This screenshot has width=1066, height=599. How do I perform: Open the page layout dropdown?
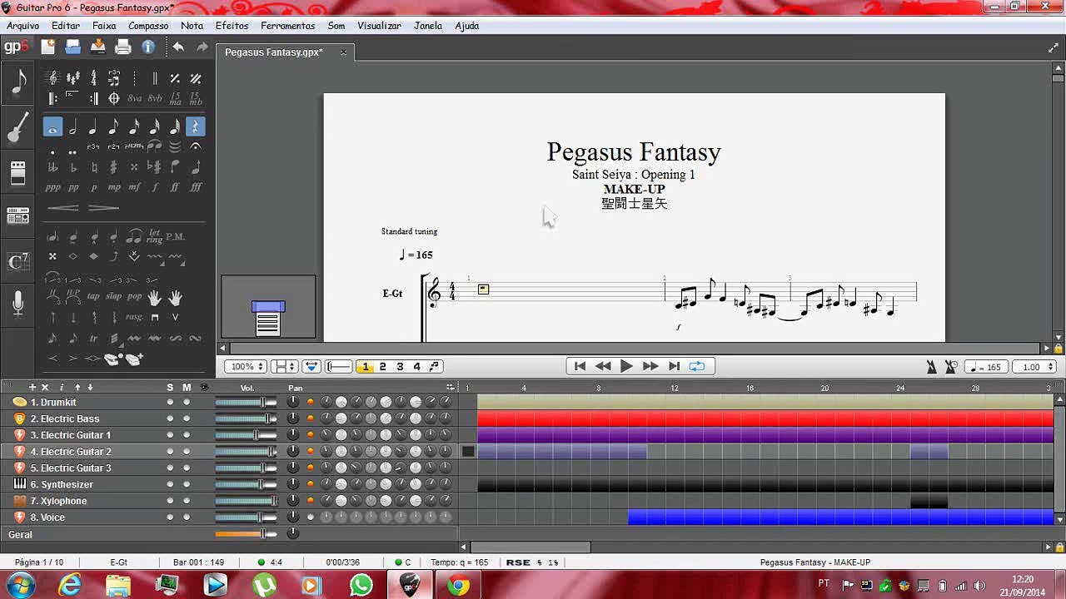click(x=285, y=366)
